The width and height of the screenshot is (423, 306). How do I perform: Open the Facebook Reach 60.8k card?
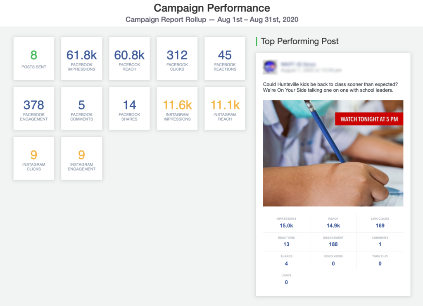point(129,59)
